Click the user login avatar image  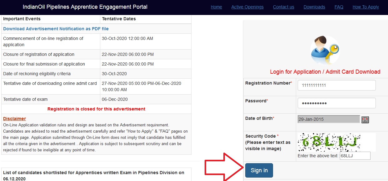tap(325, 50)
